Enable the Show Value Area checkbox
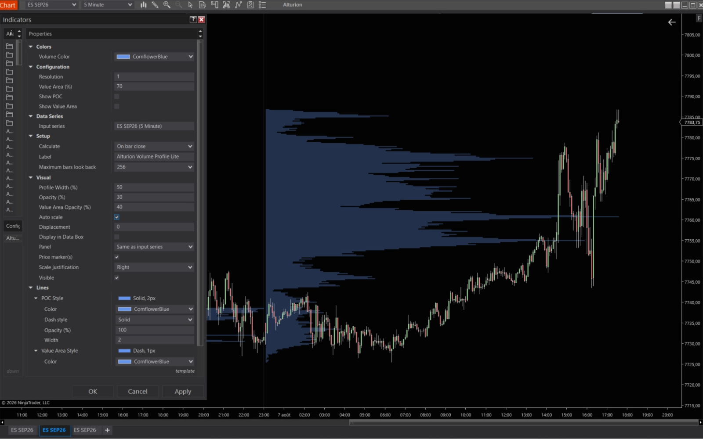 tap(116, 106)
